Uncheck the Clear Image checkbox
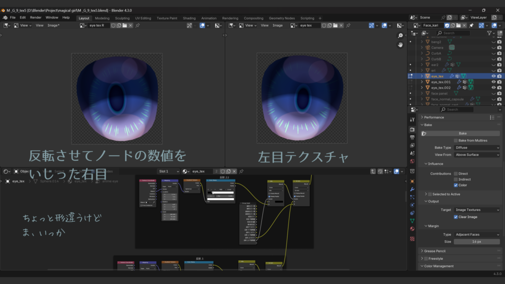 point(456,217)
